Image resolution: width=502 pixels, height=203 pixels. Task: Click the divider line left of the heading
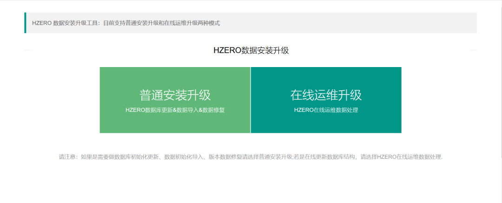coord(28,50)
